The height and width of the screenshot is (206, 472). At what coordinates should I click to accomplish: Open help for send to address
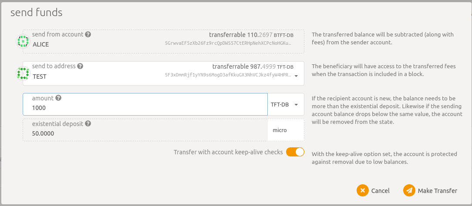click(81, 66)
